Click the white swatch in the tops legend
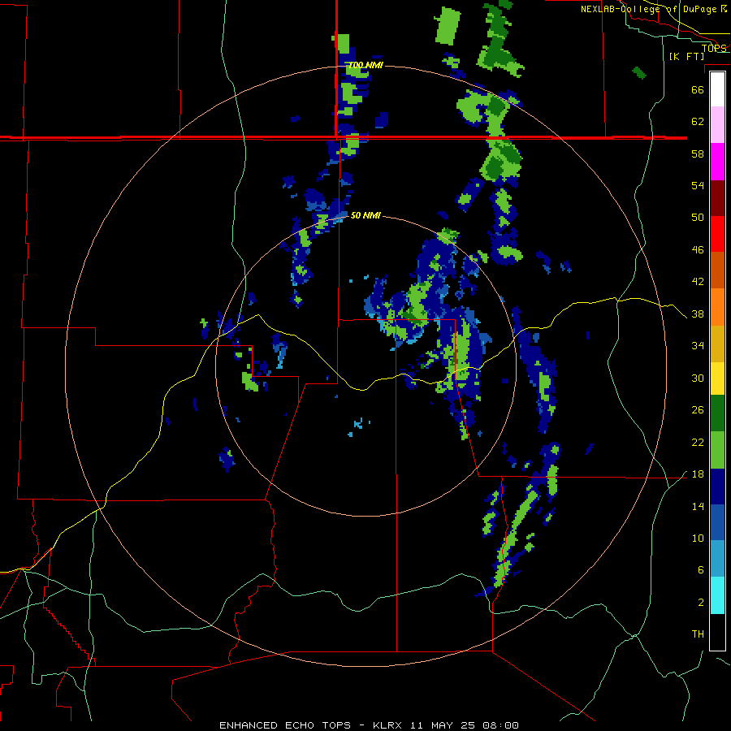731x731 pixels. [717, 89]
